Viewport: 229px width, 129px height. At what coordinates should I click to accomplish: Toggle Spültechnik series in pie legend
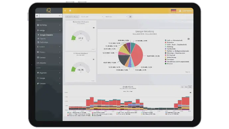[170, 49]
